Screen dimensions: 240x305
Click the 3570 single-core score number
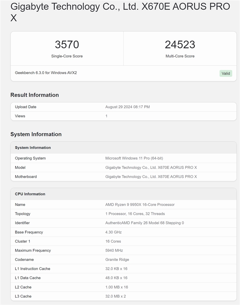point(67,45)
